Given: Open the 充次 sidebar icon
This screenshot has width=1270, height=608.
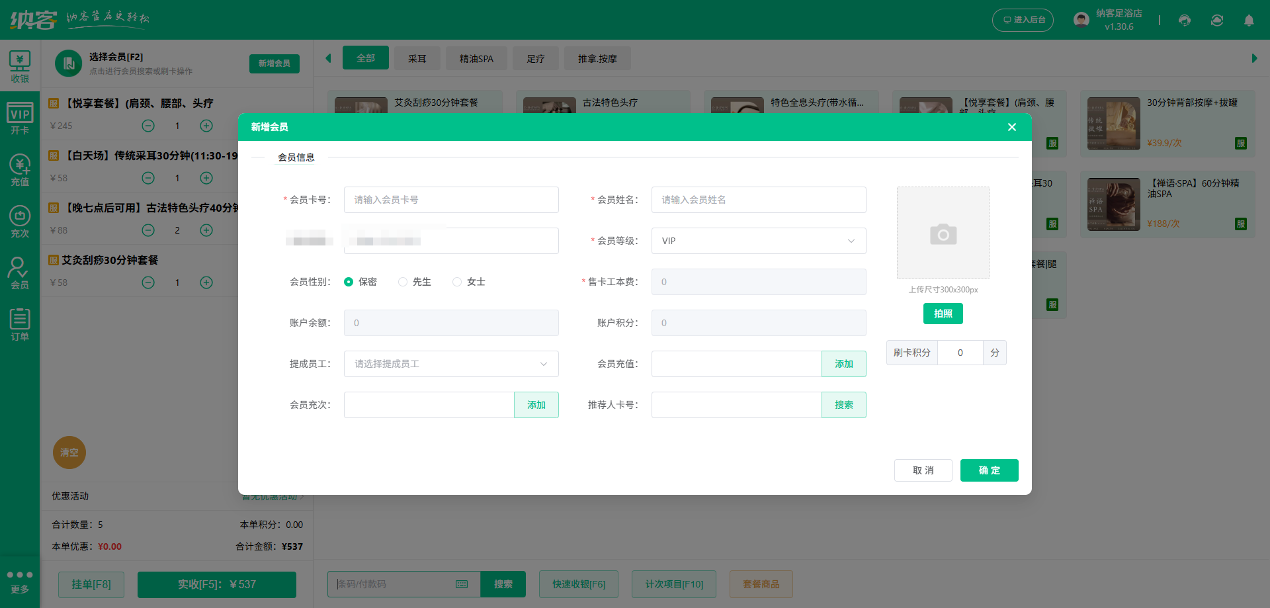Looking at the screenshot, I should click(20, 222).
